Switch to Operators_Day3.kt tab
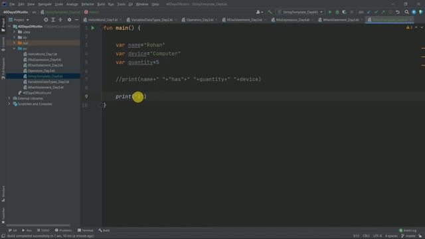 pyautogui.click(x=199, y=20)
